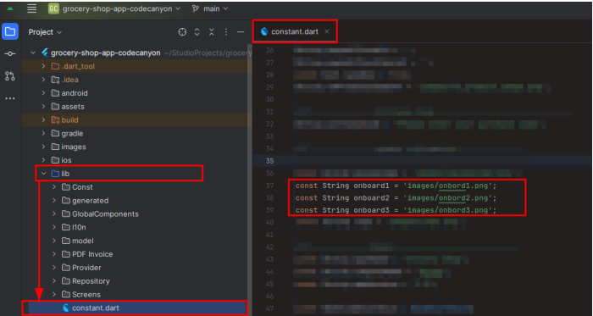
Task: Open the Project tool window folder icon
Action: [x=10, y=31]
